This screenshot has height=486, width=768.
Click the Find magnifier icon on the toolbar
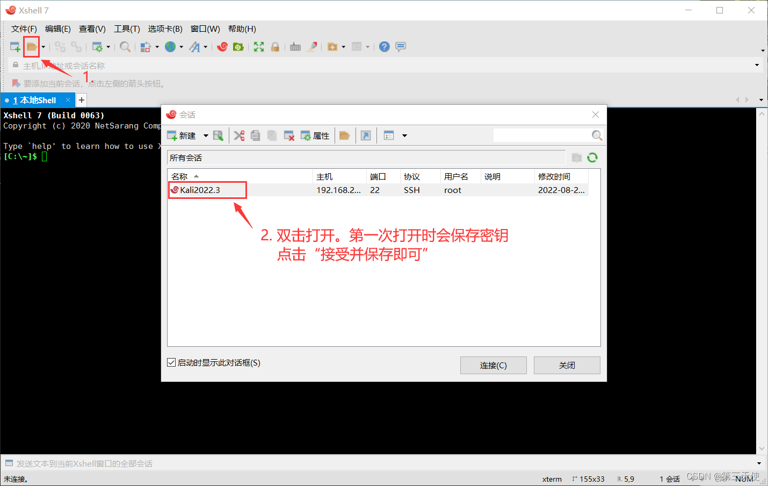pos(125,47)
